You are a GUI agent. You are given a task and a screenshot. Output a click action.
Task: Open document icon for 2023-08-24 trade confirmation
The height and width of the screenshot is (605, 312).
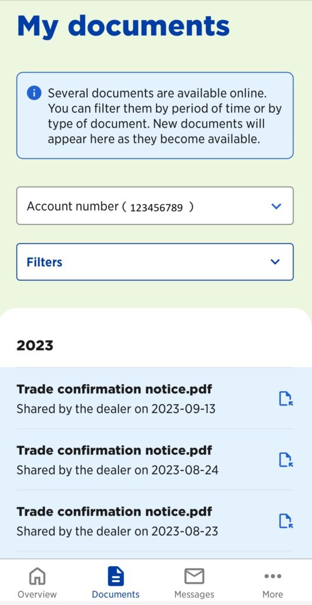click(x=286, y=460)
